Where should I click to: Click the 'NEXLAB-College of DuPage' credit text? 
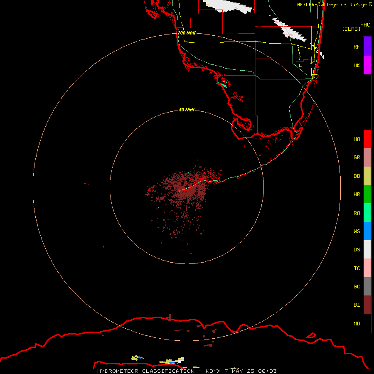(332, 5)
